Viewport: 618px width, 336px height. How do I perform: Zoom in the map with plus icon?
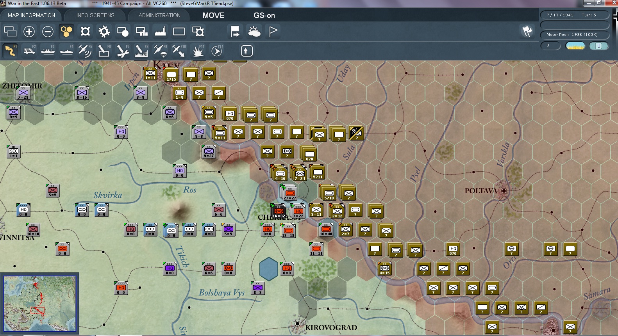pyautogui.click(x=29, y=31)
